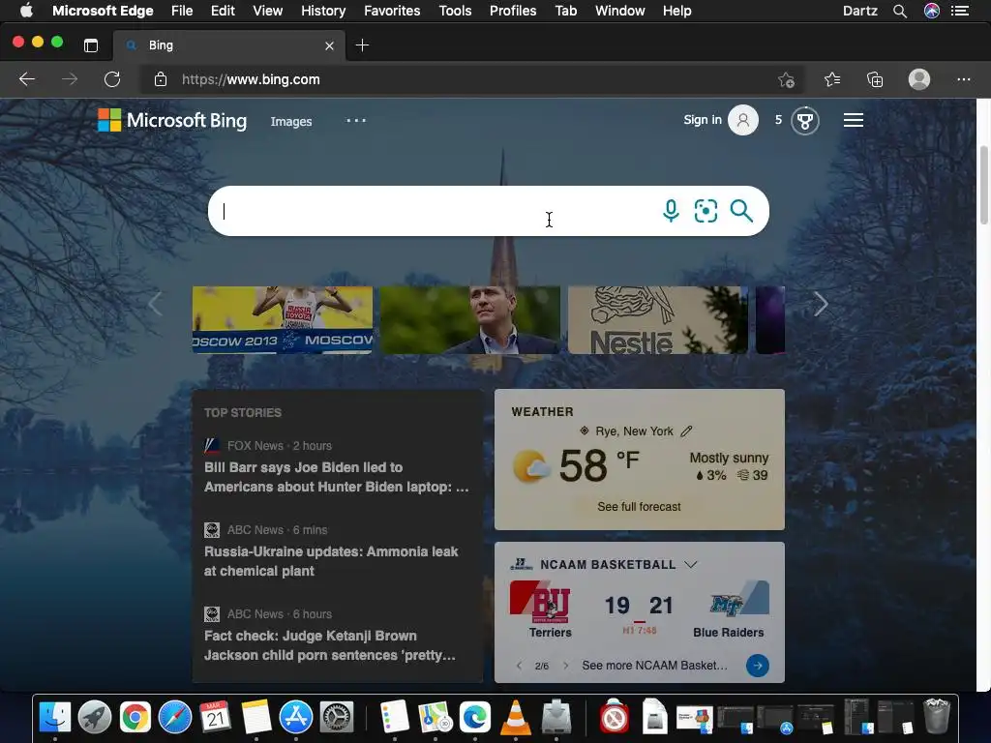Viewport: 991px width, 743px height.
Task: Open the Profiles menu
Action: [x=513, y=11]
